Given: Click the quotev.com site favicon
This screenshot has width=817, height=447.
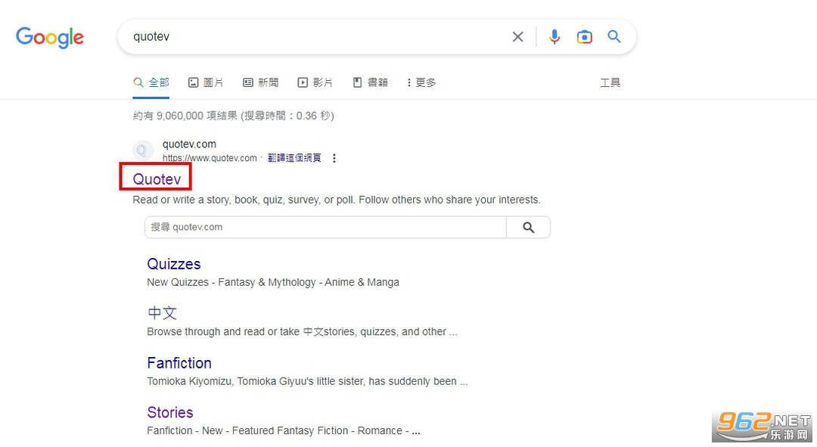Looking at the screenshot, I should (143, 151).
